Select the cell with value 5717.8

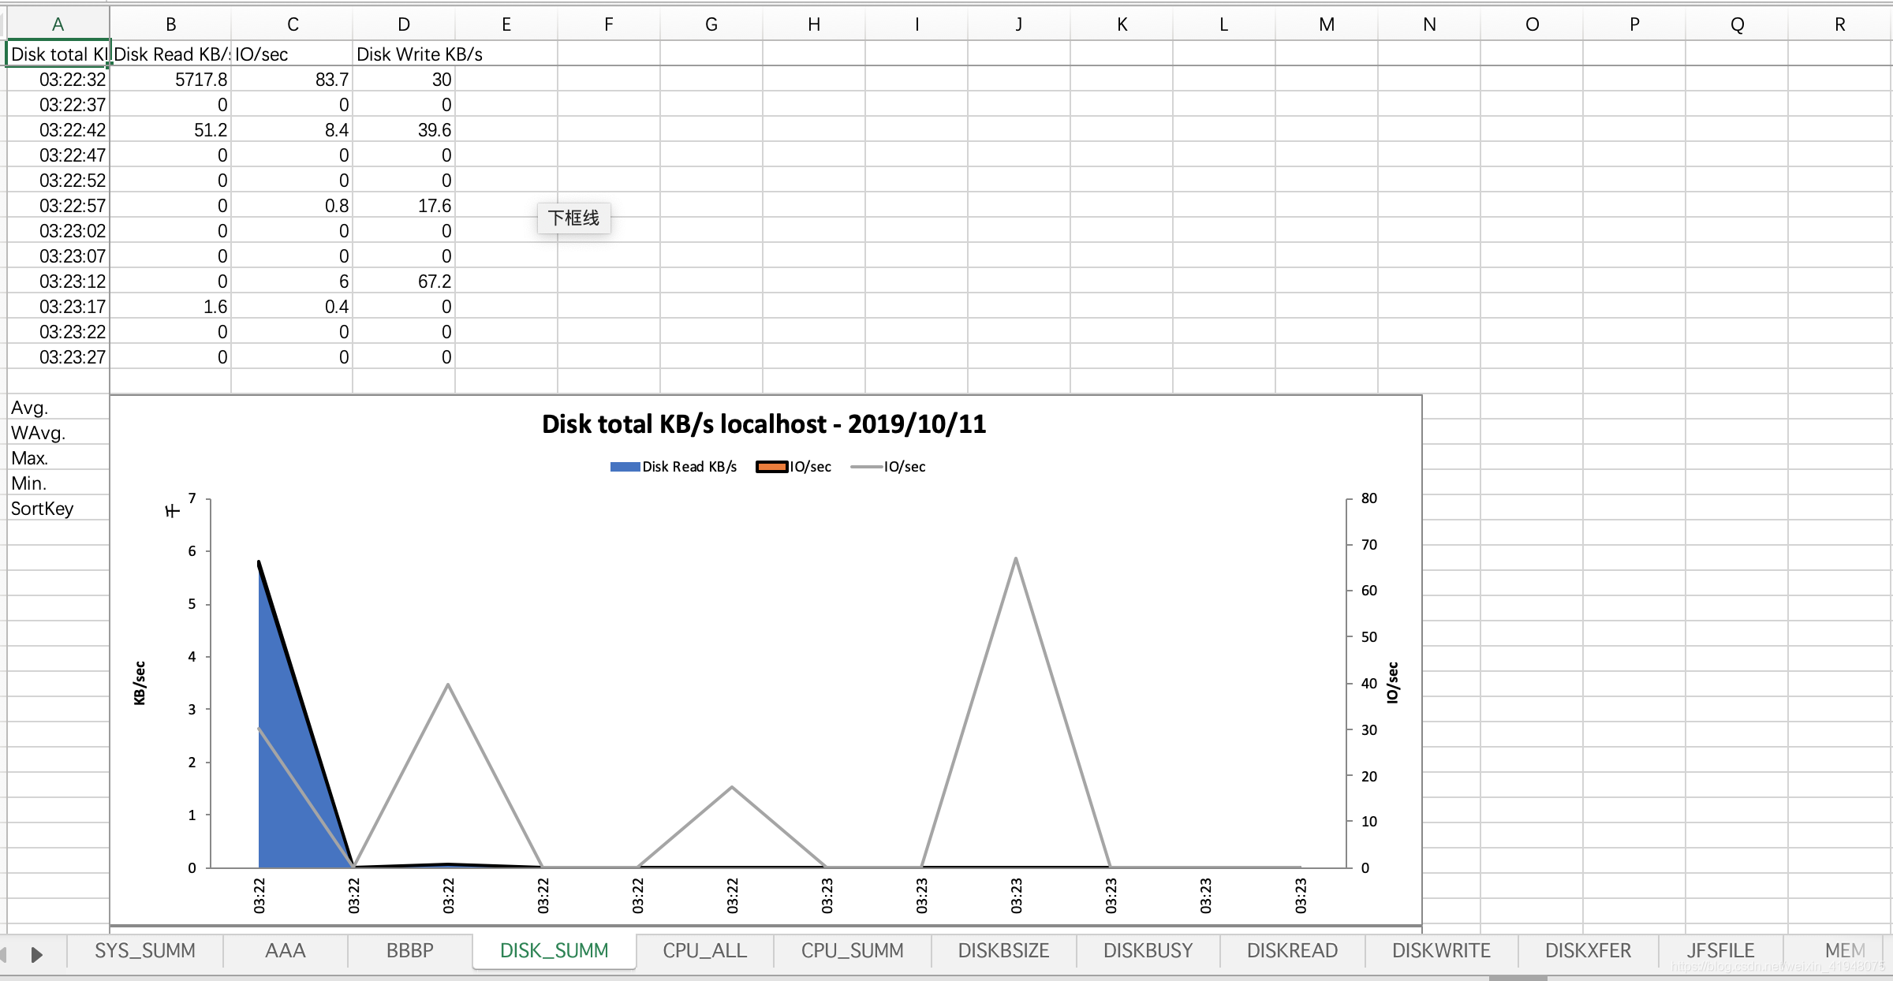point(170,79)
